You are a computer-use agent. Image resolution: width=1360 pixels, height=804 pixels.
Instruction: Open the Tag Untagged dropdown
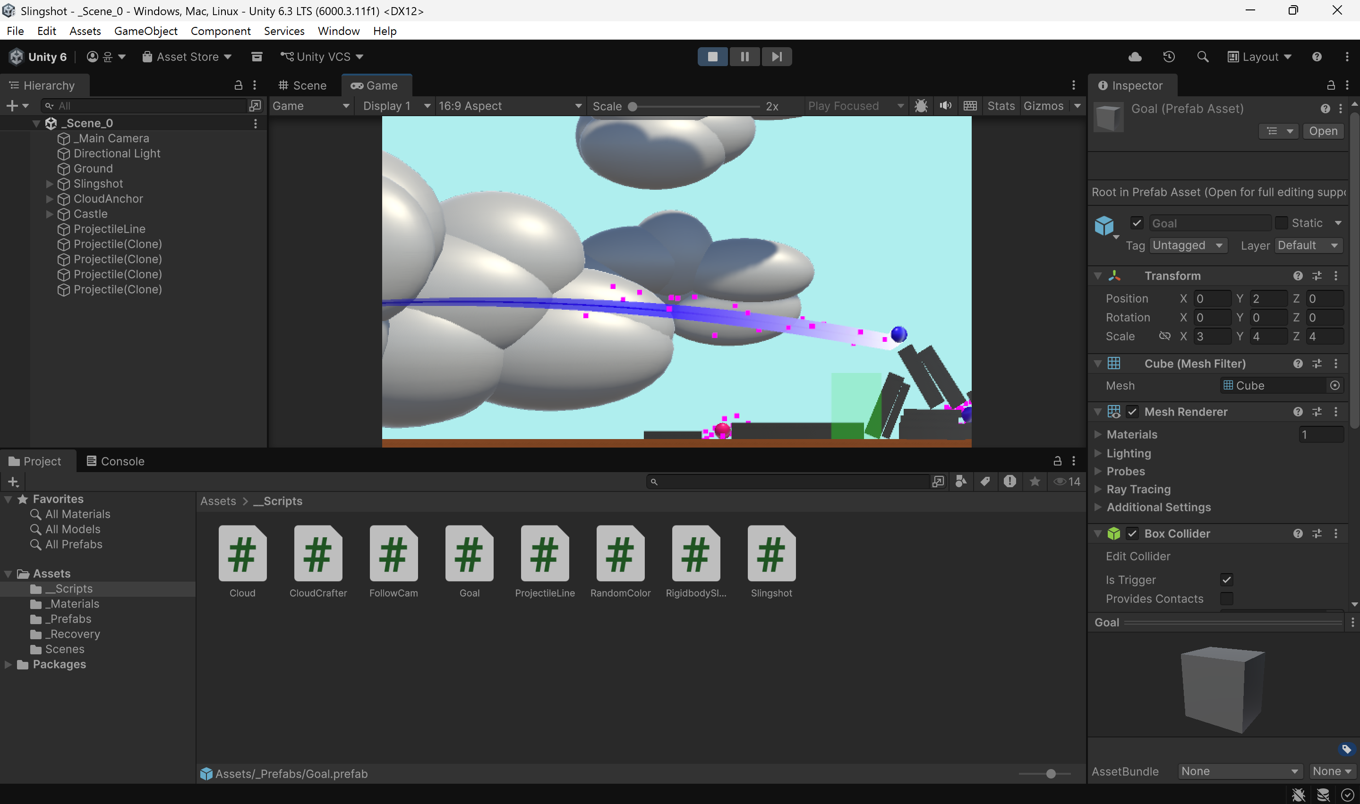1188,245
